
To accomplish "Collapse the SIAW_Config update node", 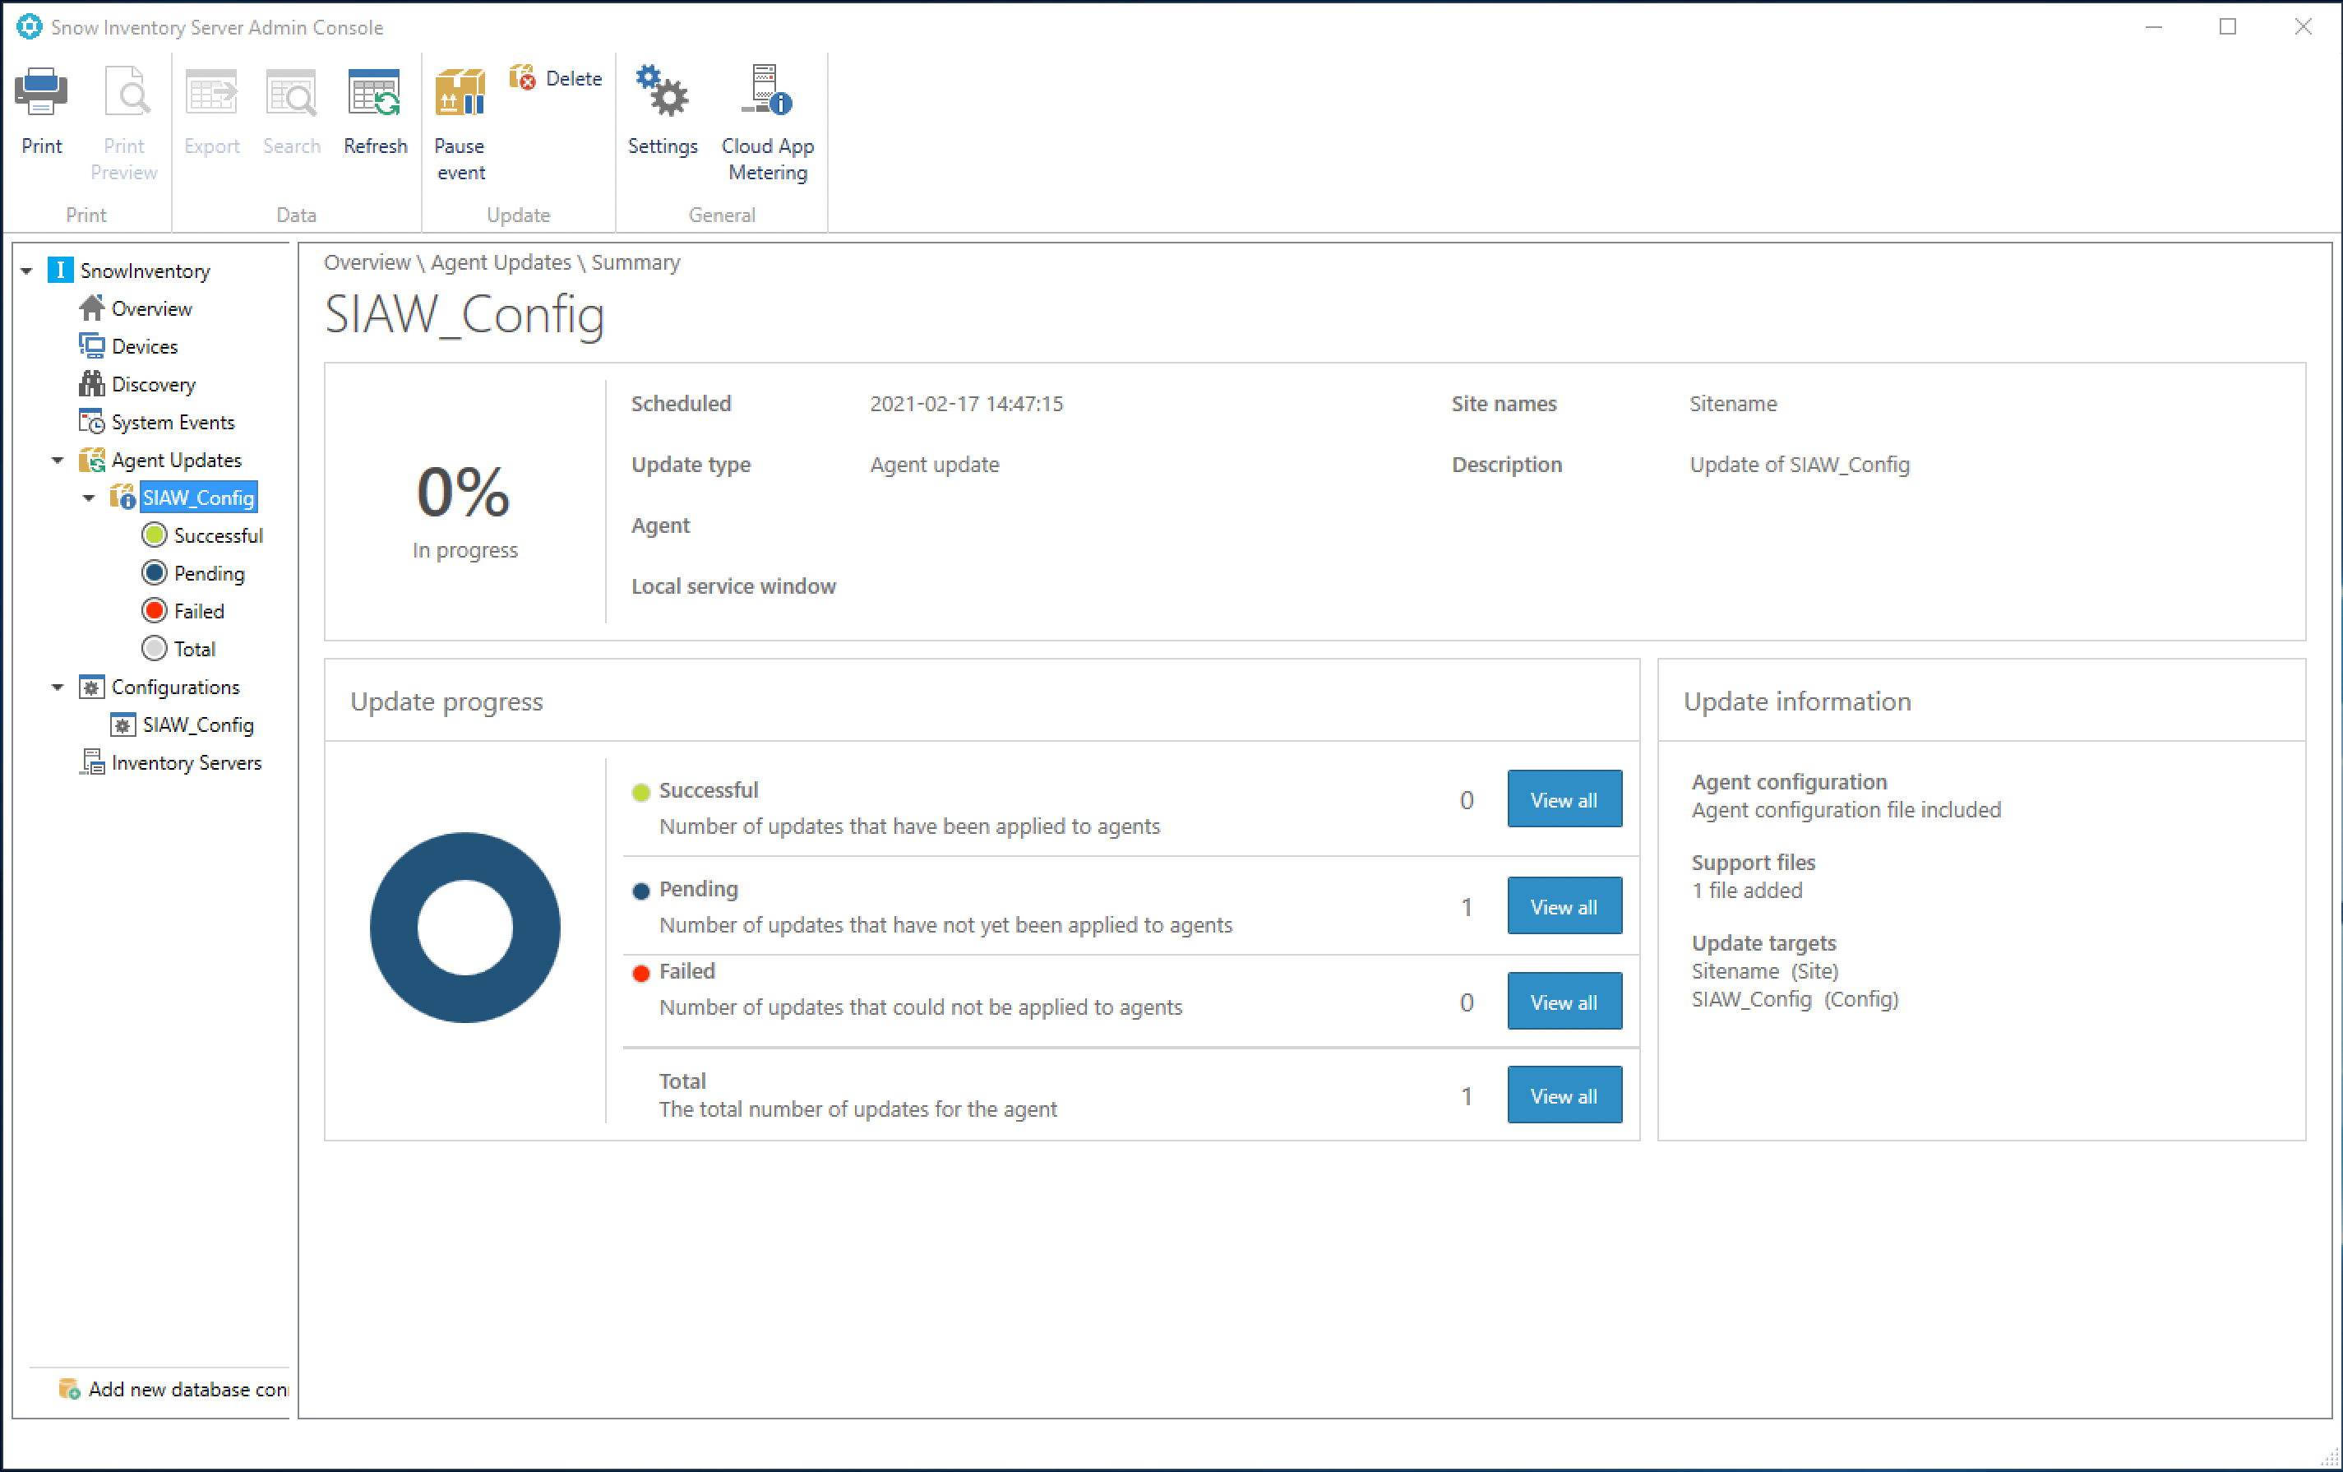I will 89,498.
